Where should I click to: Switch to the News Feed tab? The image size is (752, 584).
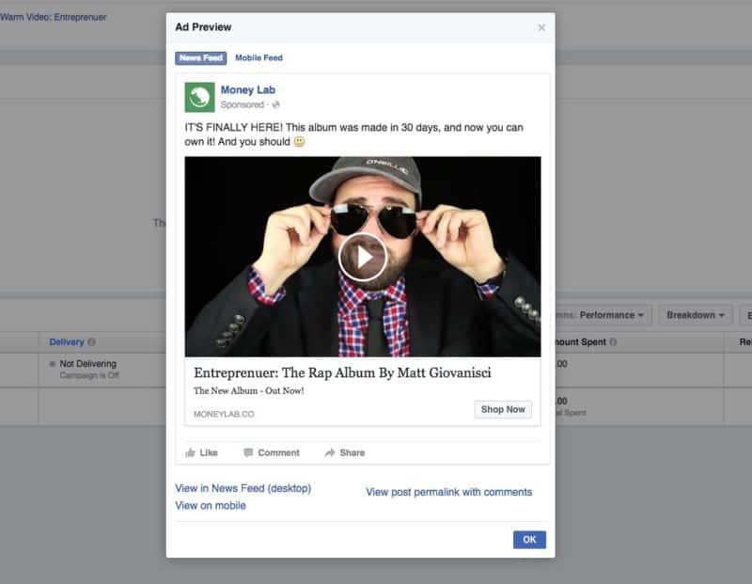click(200, 58)
